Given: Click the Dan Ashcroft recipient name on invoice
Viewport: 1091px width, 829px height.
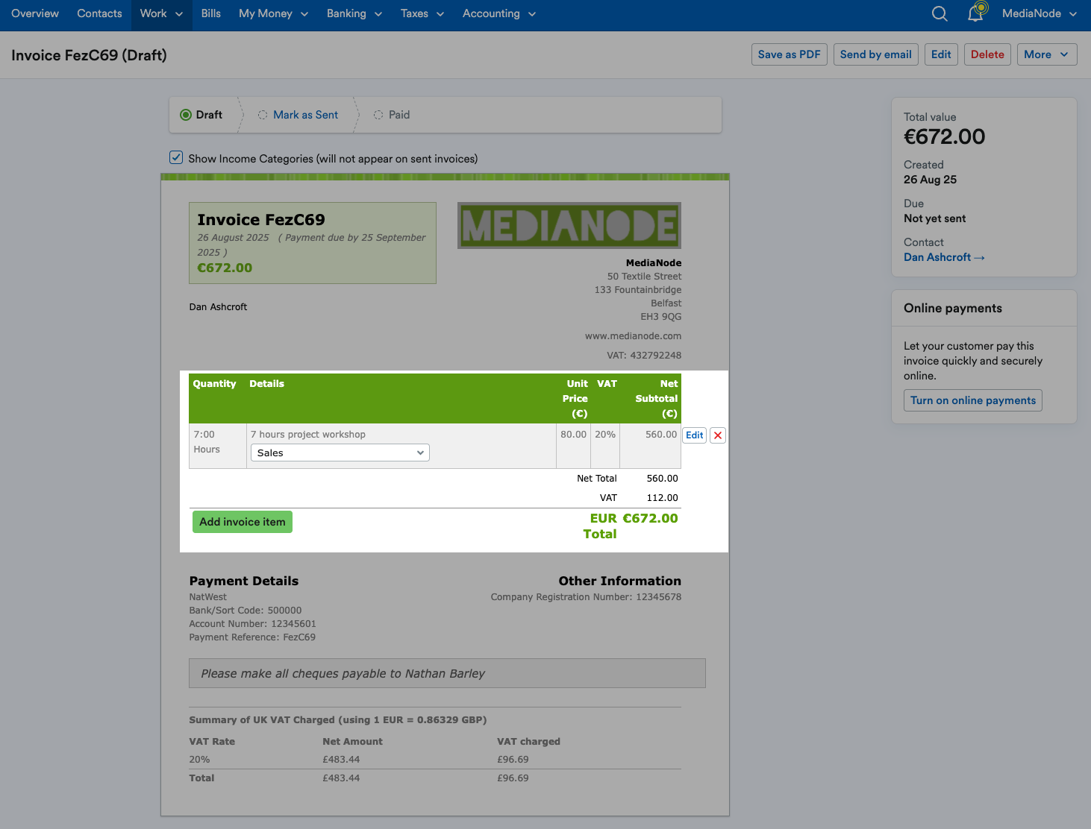Looking at the screenshot, I should click(x=218, y=307).
